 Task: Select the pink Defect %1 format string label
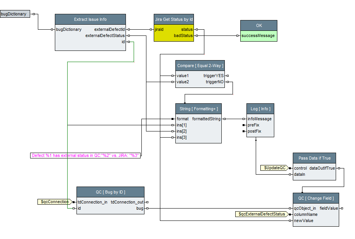pos(86,155)
